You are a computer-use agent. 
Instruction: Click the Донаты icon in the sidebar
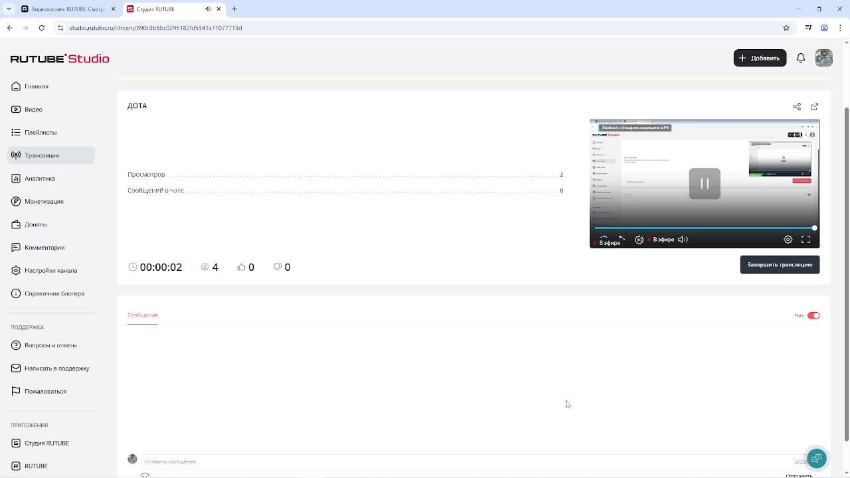[x=16, y=224]
